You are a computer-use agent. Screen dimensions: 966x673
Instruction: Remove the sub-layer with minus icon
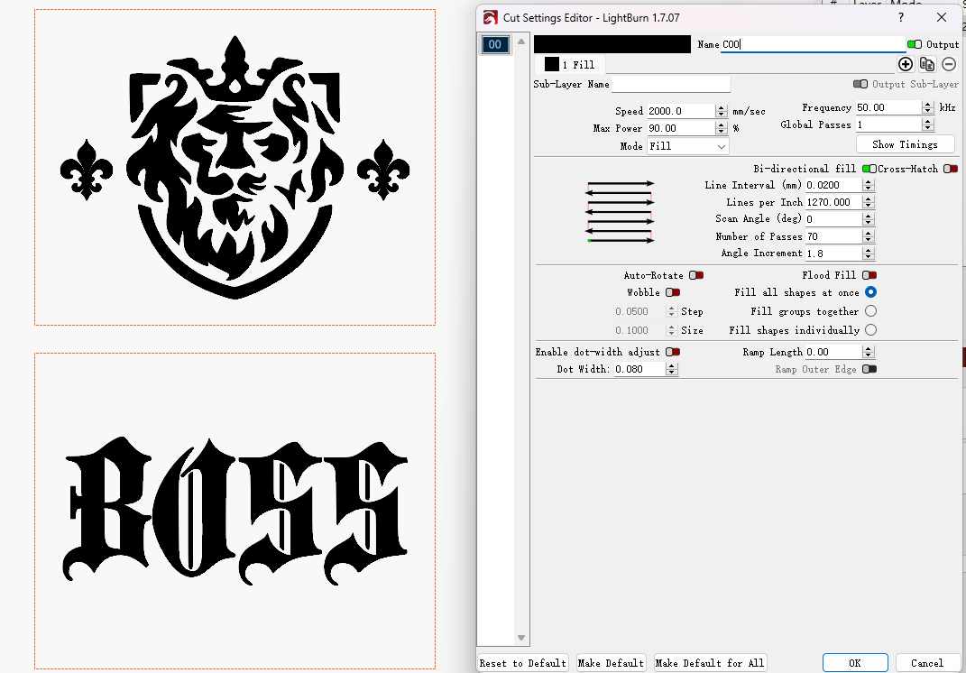(949, 64)
